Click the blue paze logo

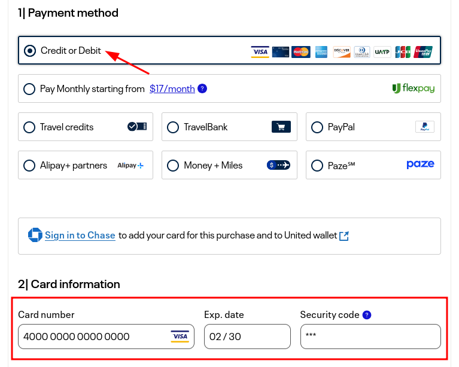420,164
